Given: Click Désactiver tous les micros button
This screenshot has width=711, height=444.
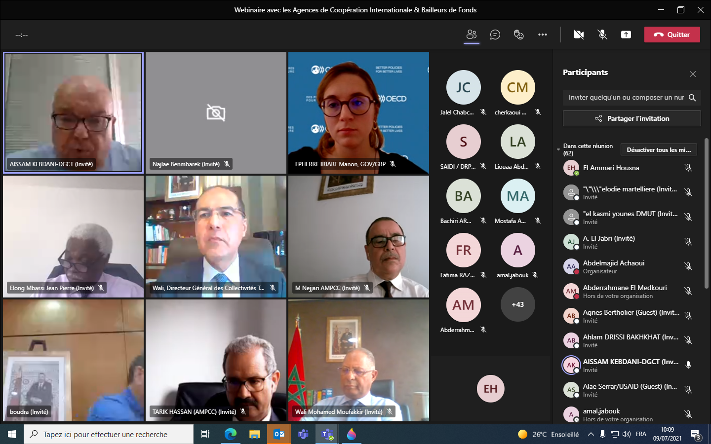Looking at the screenshot, I should (x=659, y=149).
